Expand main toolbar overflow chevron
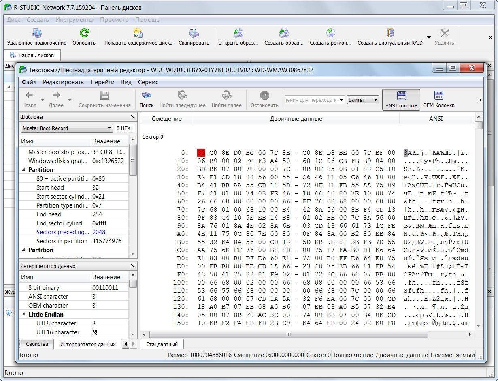Screen dimensions: 498x381 [x=491, y=37]
